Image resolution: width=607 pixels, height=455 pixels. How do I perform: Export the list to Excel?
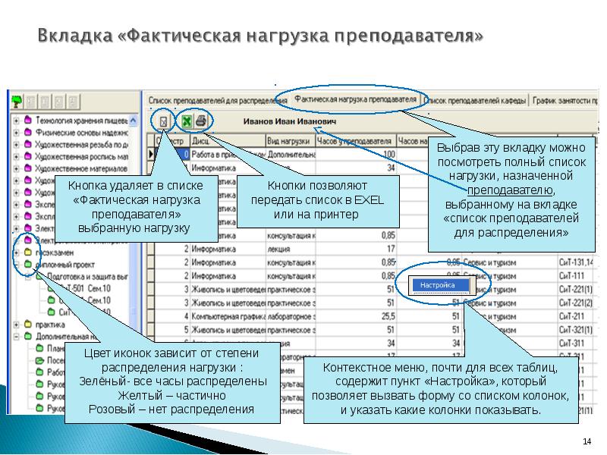click(x=186, y=121)
